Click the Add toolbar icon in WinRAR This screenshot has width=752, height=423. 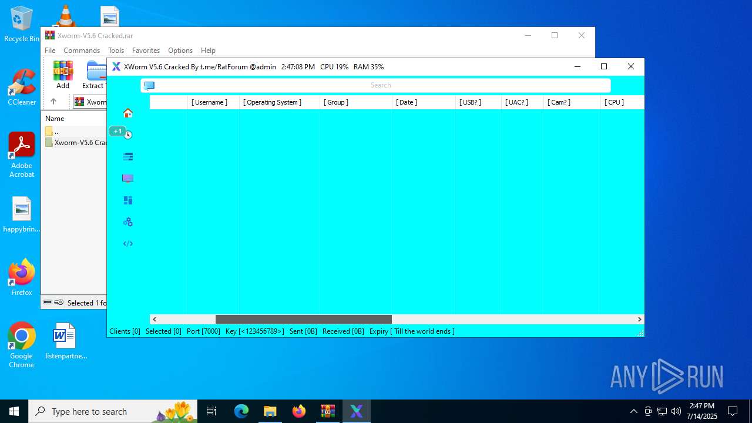[63, 75]
